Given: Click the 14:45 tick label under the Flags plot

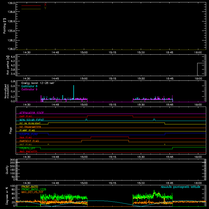Looking at the screenshot, I should click(55, 157).
